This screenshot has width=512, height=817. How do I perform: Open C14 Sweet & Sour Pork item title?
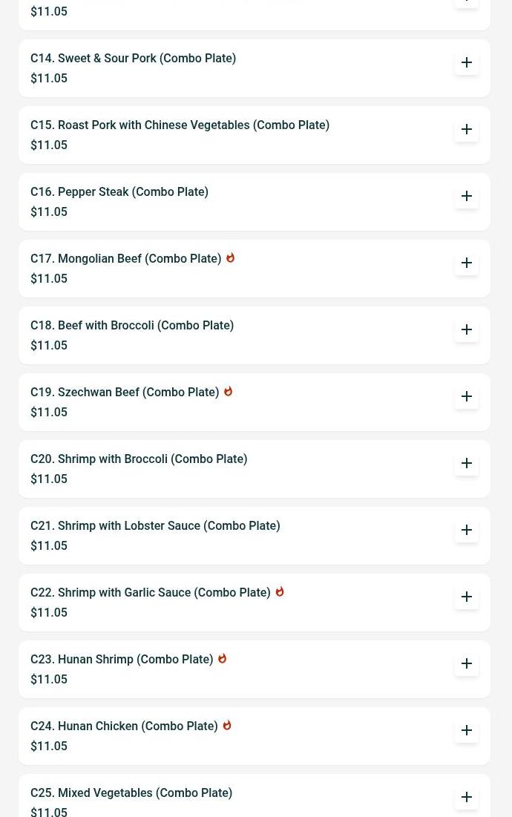point(133,59)
